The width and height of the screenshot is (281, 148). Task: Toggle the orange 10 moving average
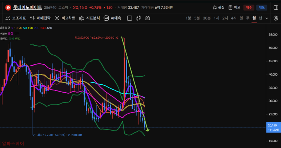[16, 28]
